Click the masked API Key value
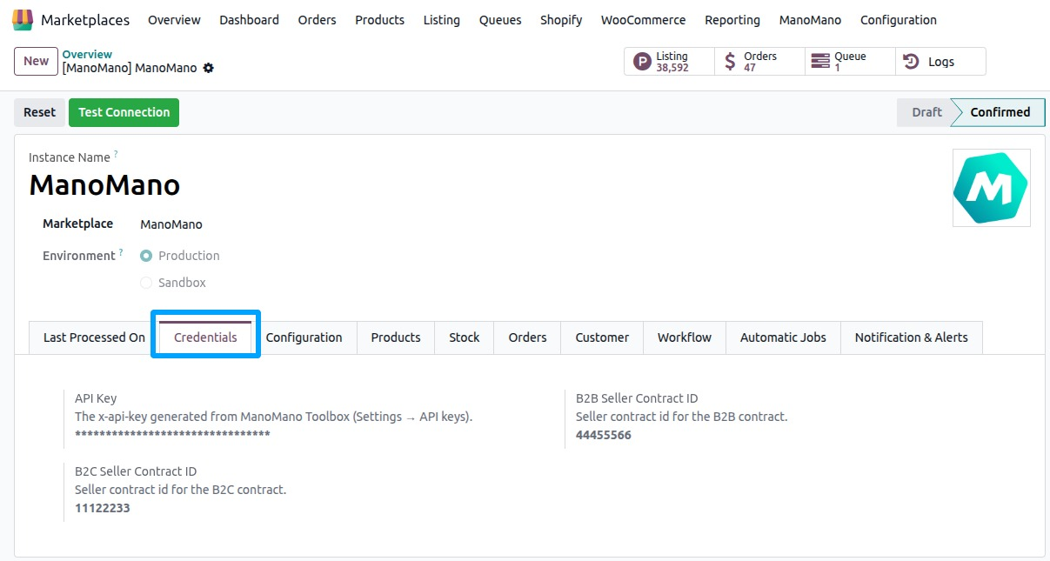 [172, 435]
